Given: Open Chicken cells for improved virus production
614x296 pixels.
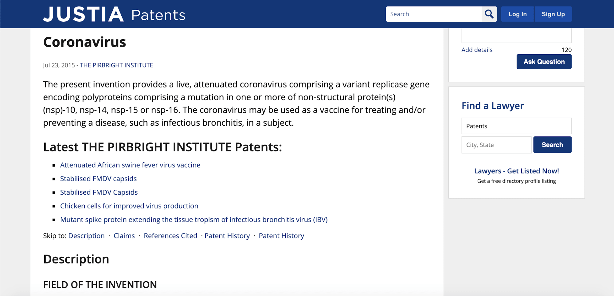Looking at the screenshot, I should 129,206.
